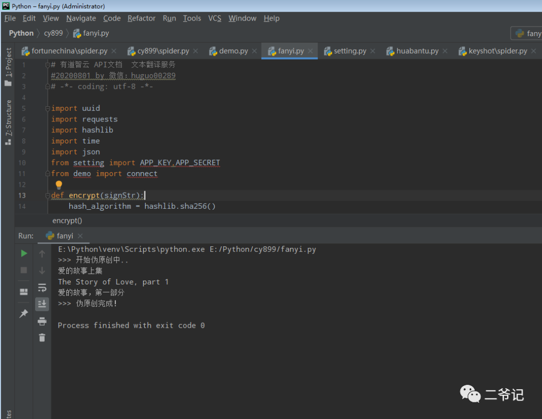Screen dimensions: 542x419
Task: Close the fortunechina\spider.py tab
Action: [114, 51]
